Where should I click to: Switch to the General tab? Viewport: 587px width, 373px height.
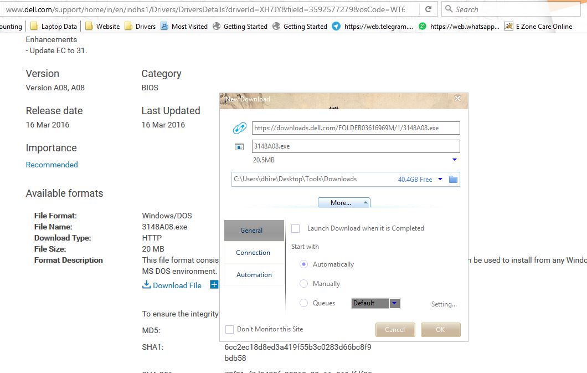pyautogui.click(x=254, y=231)
